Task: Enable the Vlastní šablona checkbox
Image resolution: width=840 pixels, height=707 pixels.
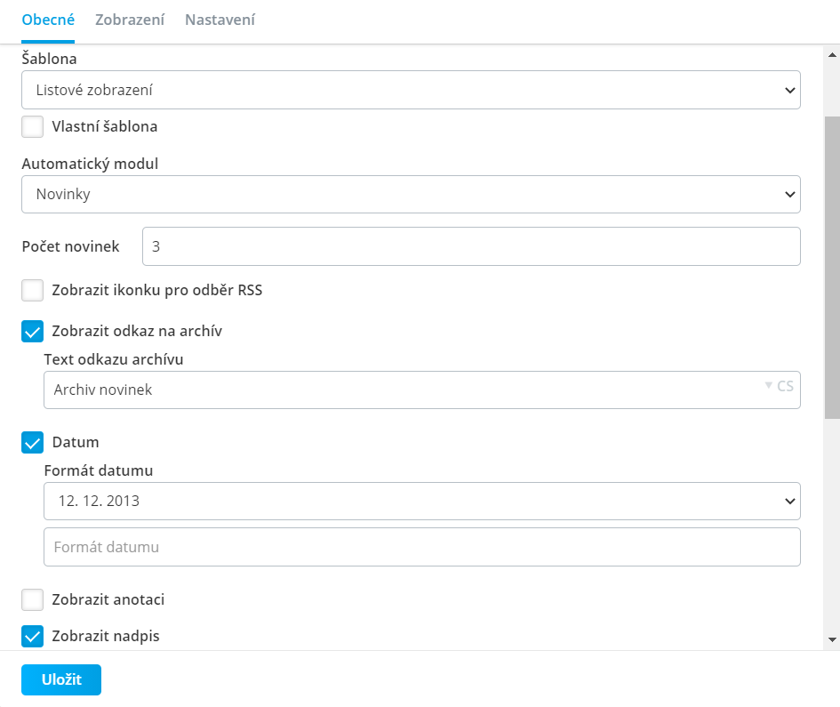Action: tap(33, 127)
